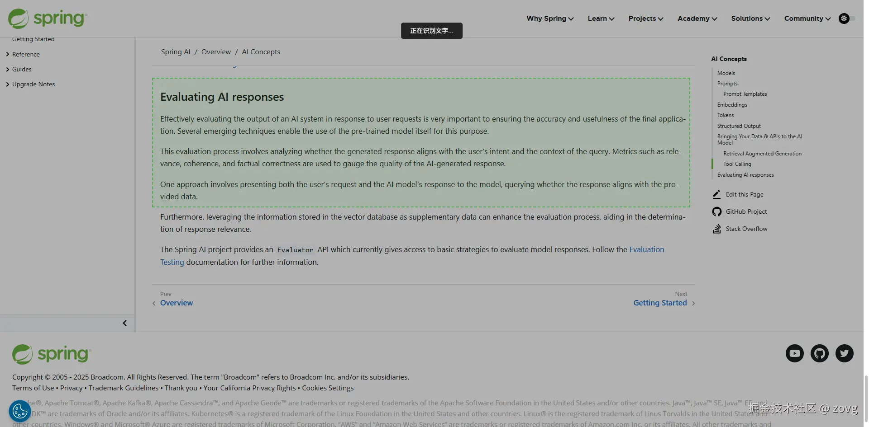Image resolution: width=869 pixels, height=427 pixels.
Task: Click the Spring logo in the header
Action: tap(48, 19)
